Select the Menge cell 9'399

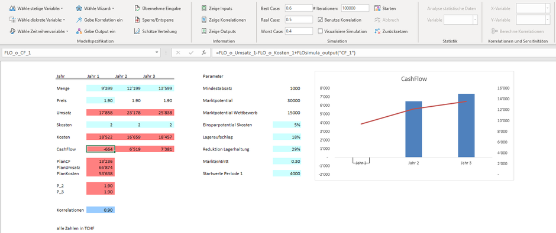point(101,88)
